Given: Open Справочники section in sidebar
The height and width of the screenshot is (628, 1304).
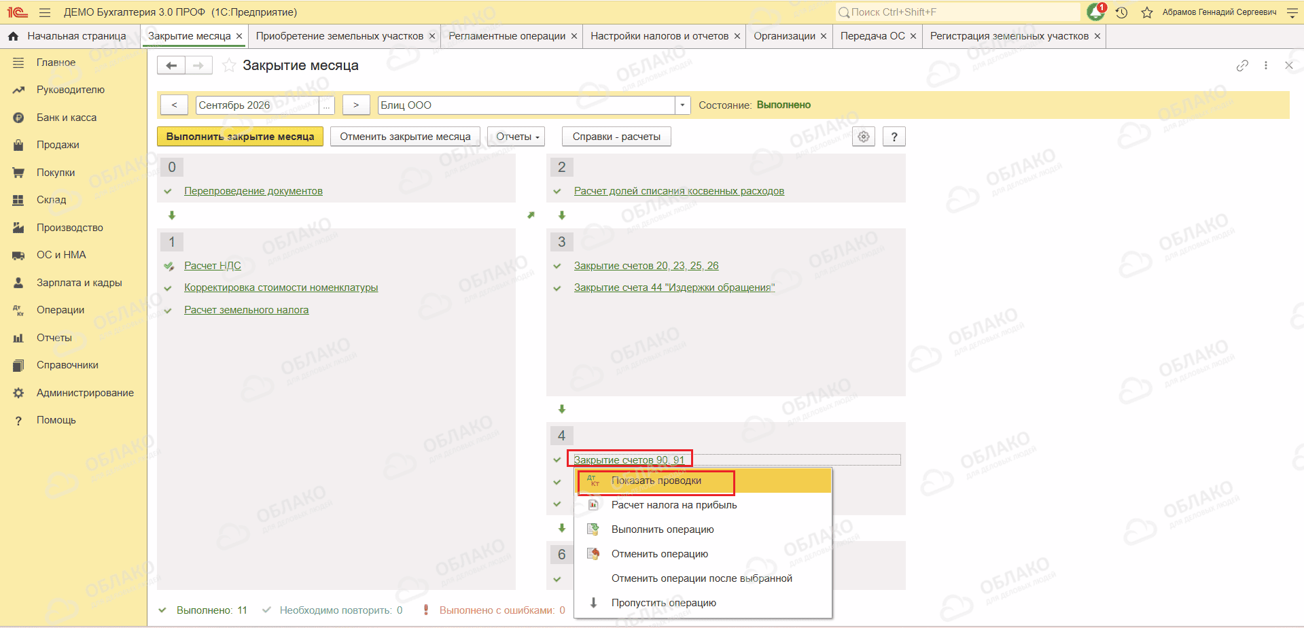Looking at the screenshot, I should click(x=67, y=365).
